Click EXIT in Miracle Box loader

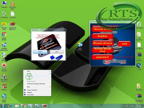pos(57,52)
